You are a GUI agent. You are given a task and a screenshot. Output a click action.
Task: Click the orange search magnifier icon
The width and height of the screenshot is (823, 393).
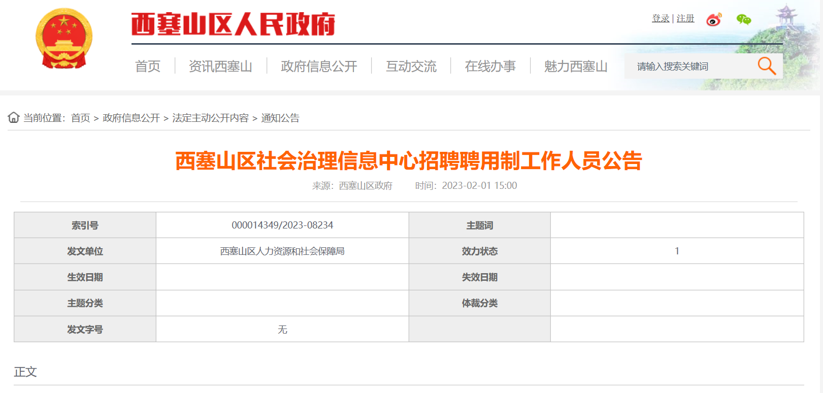pos(767,66)
